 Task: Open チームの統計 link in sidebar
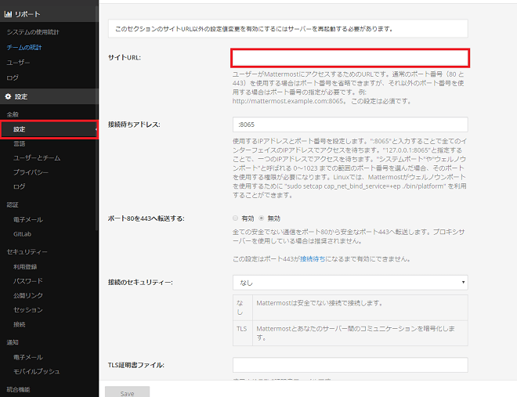click(x=24, y=48)
